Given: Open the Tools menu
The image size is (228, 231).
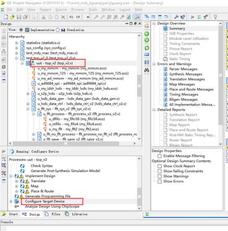Looking at the screenshot, I should coord(93,10).
